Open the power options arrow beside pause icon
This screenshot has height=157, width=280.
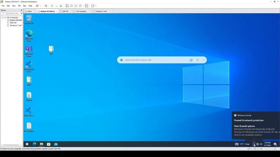coord(40,6)
